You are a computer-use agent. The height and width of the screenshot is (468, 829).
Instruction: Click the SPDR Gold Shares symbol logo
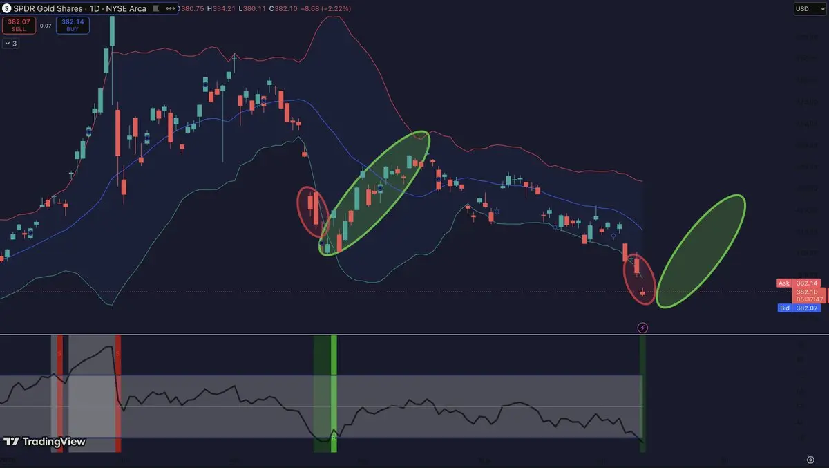point(7,8)
